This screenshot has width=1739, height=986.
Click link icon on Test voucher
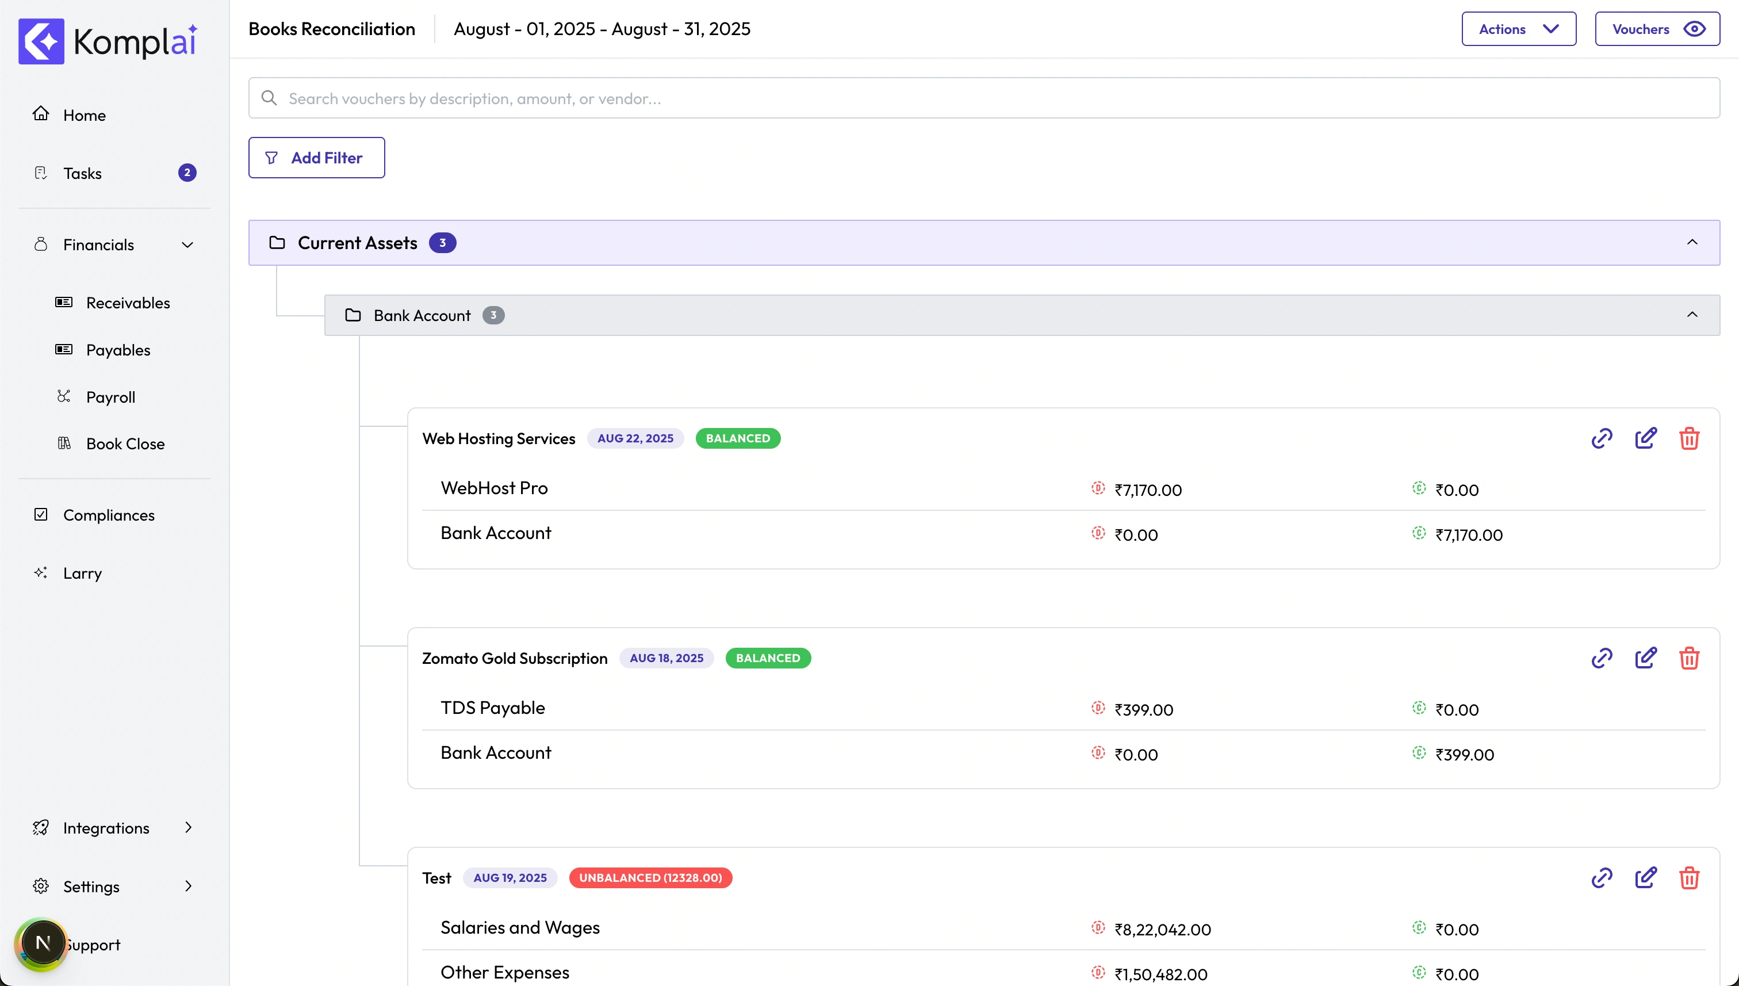click(x=1602, y=878)
